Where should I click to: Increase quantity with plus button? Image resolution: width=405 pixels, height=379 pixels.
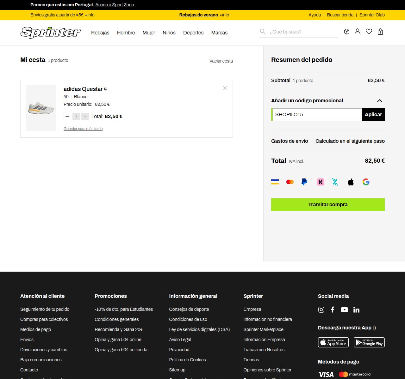(85, 117)
